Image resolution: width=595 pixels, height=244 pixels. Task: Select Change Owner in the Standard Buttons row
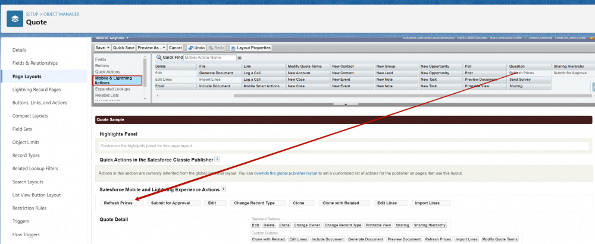pyautogui.click(x=307, y=225)
